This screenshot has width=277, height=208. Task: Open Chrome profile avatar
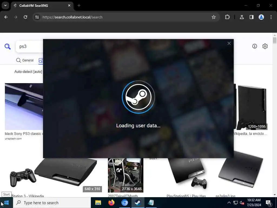[x=261, y=17]
